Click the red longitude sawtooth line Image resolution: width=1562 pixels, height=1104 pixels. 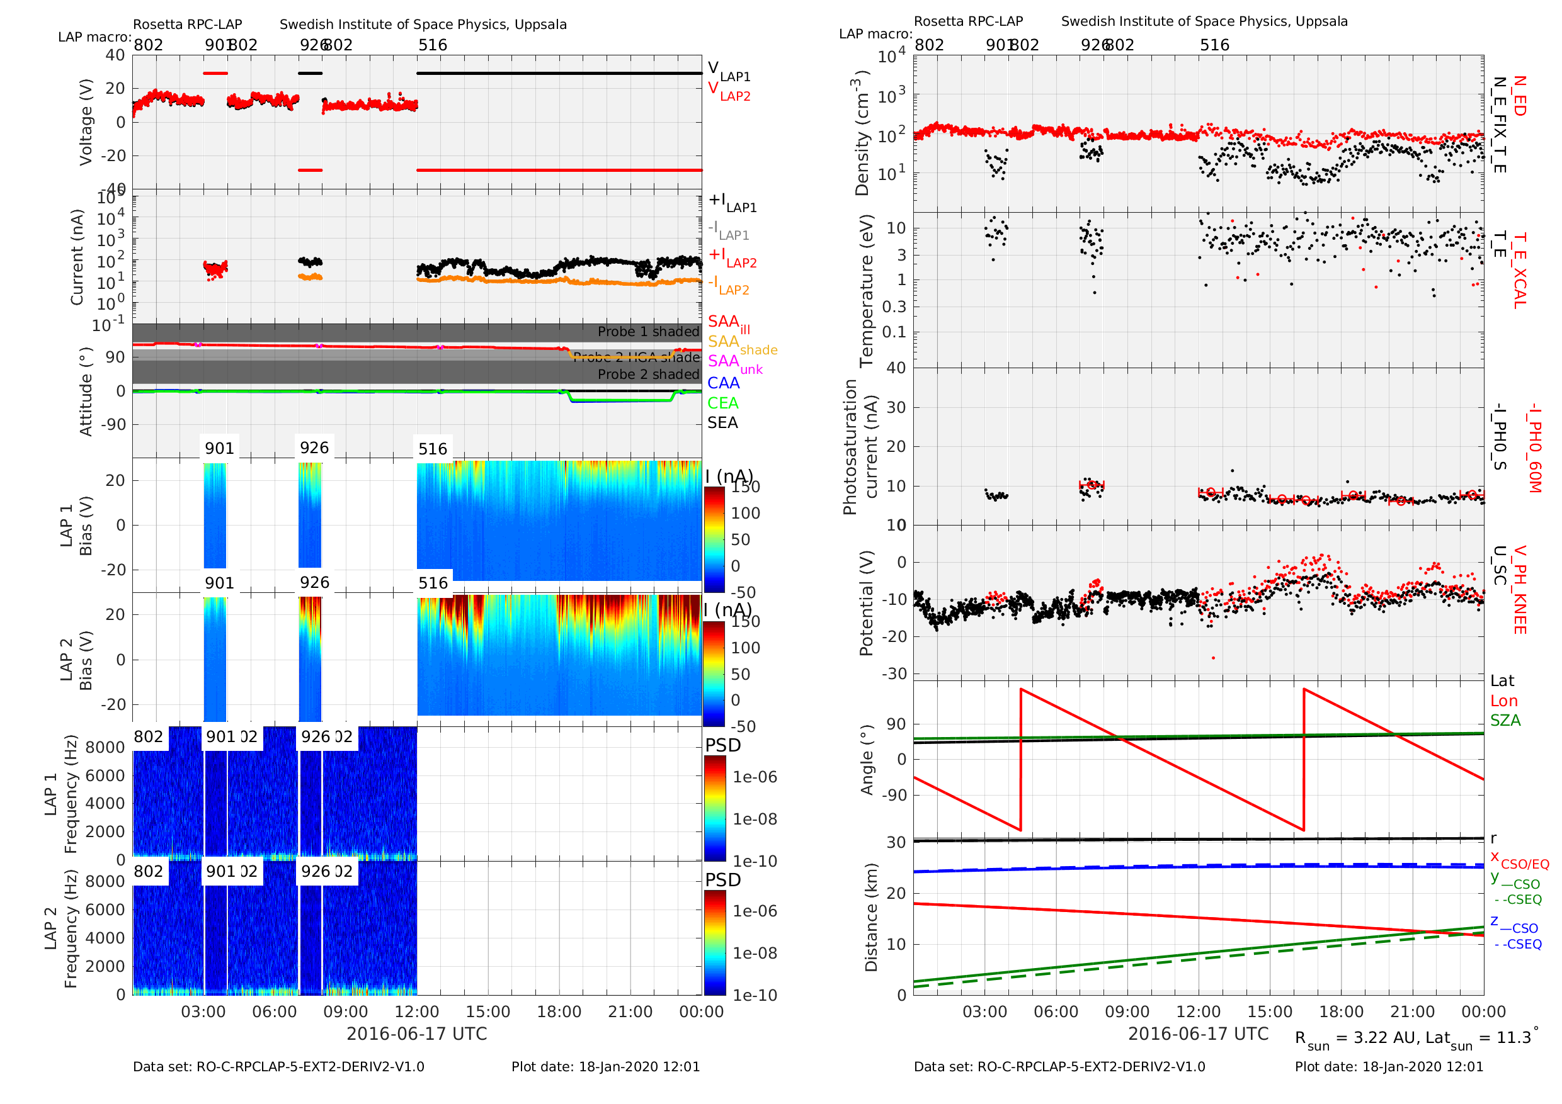pyautogui.click(x=1162, y=760)
